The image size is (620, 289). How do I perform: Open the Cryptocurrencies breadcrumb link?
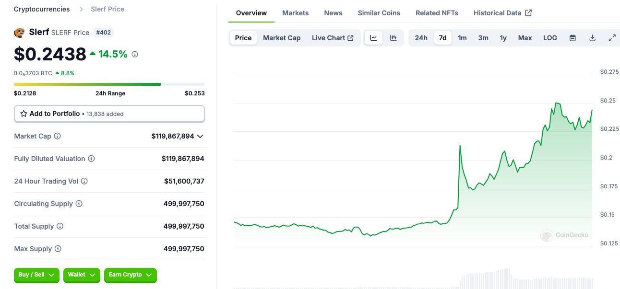coord(42,9)
